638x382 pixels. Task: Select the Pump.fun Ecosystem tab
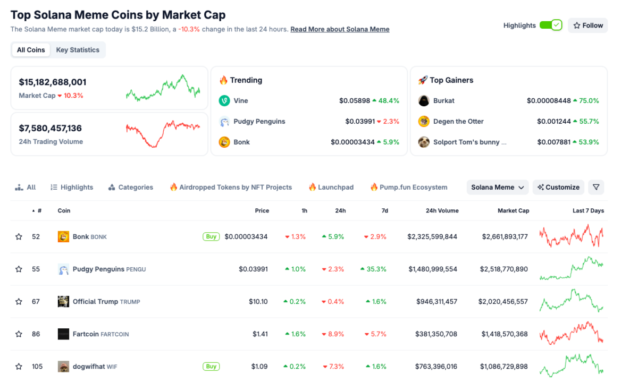(x=409, y=187)
